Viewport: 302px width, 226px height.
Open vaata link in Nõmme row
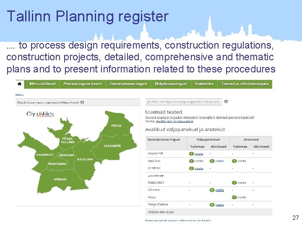coord(219,190)
